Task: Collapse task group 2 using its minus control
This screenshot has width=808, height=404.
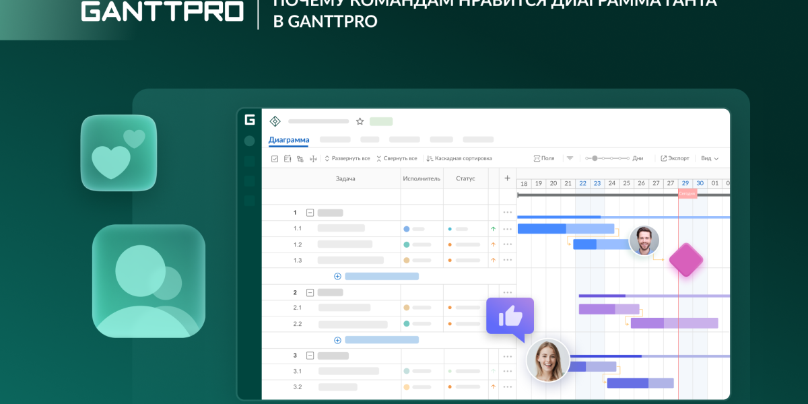Action: [x=309, y=292]
